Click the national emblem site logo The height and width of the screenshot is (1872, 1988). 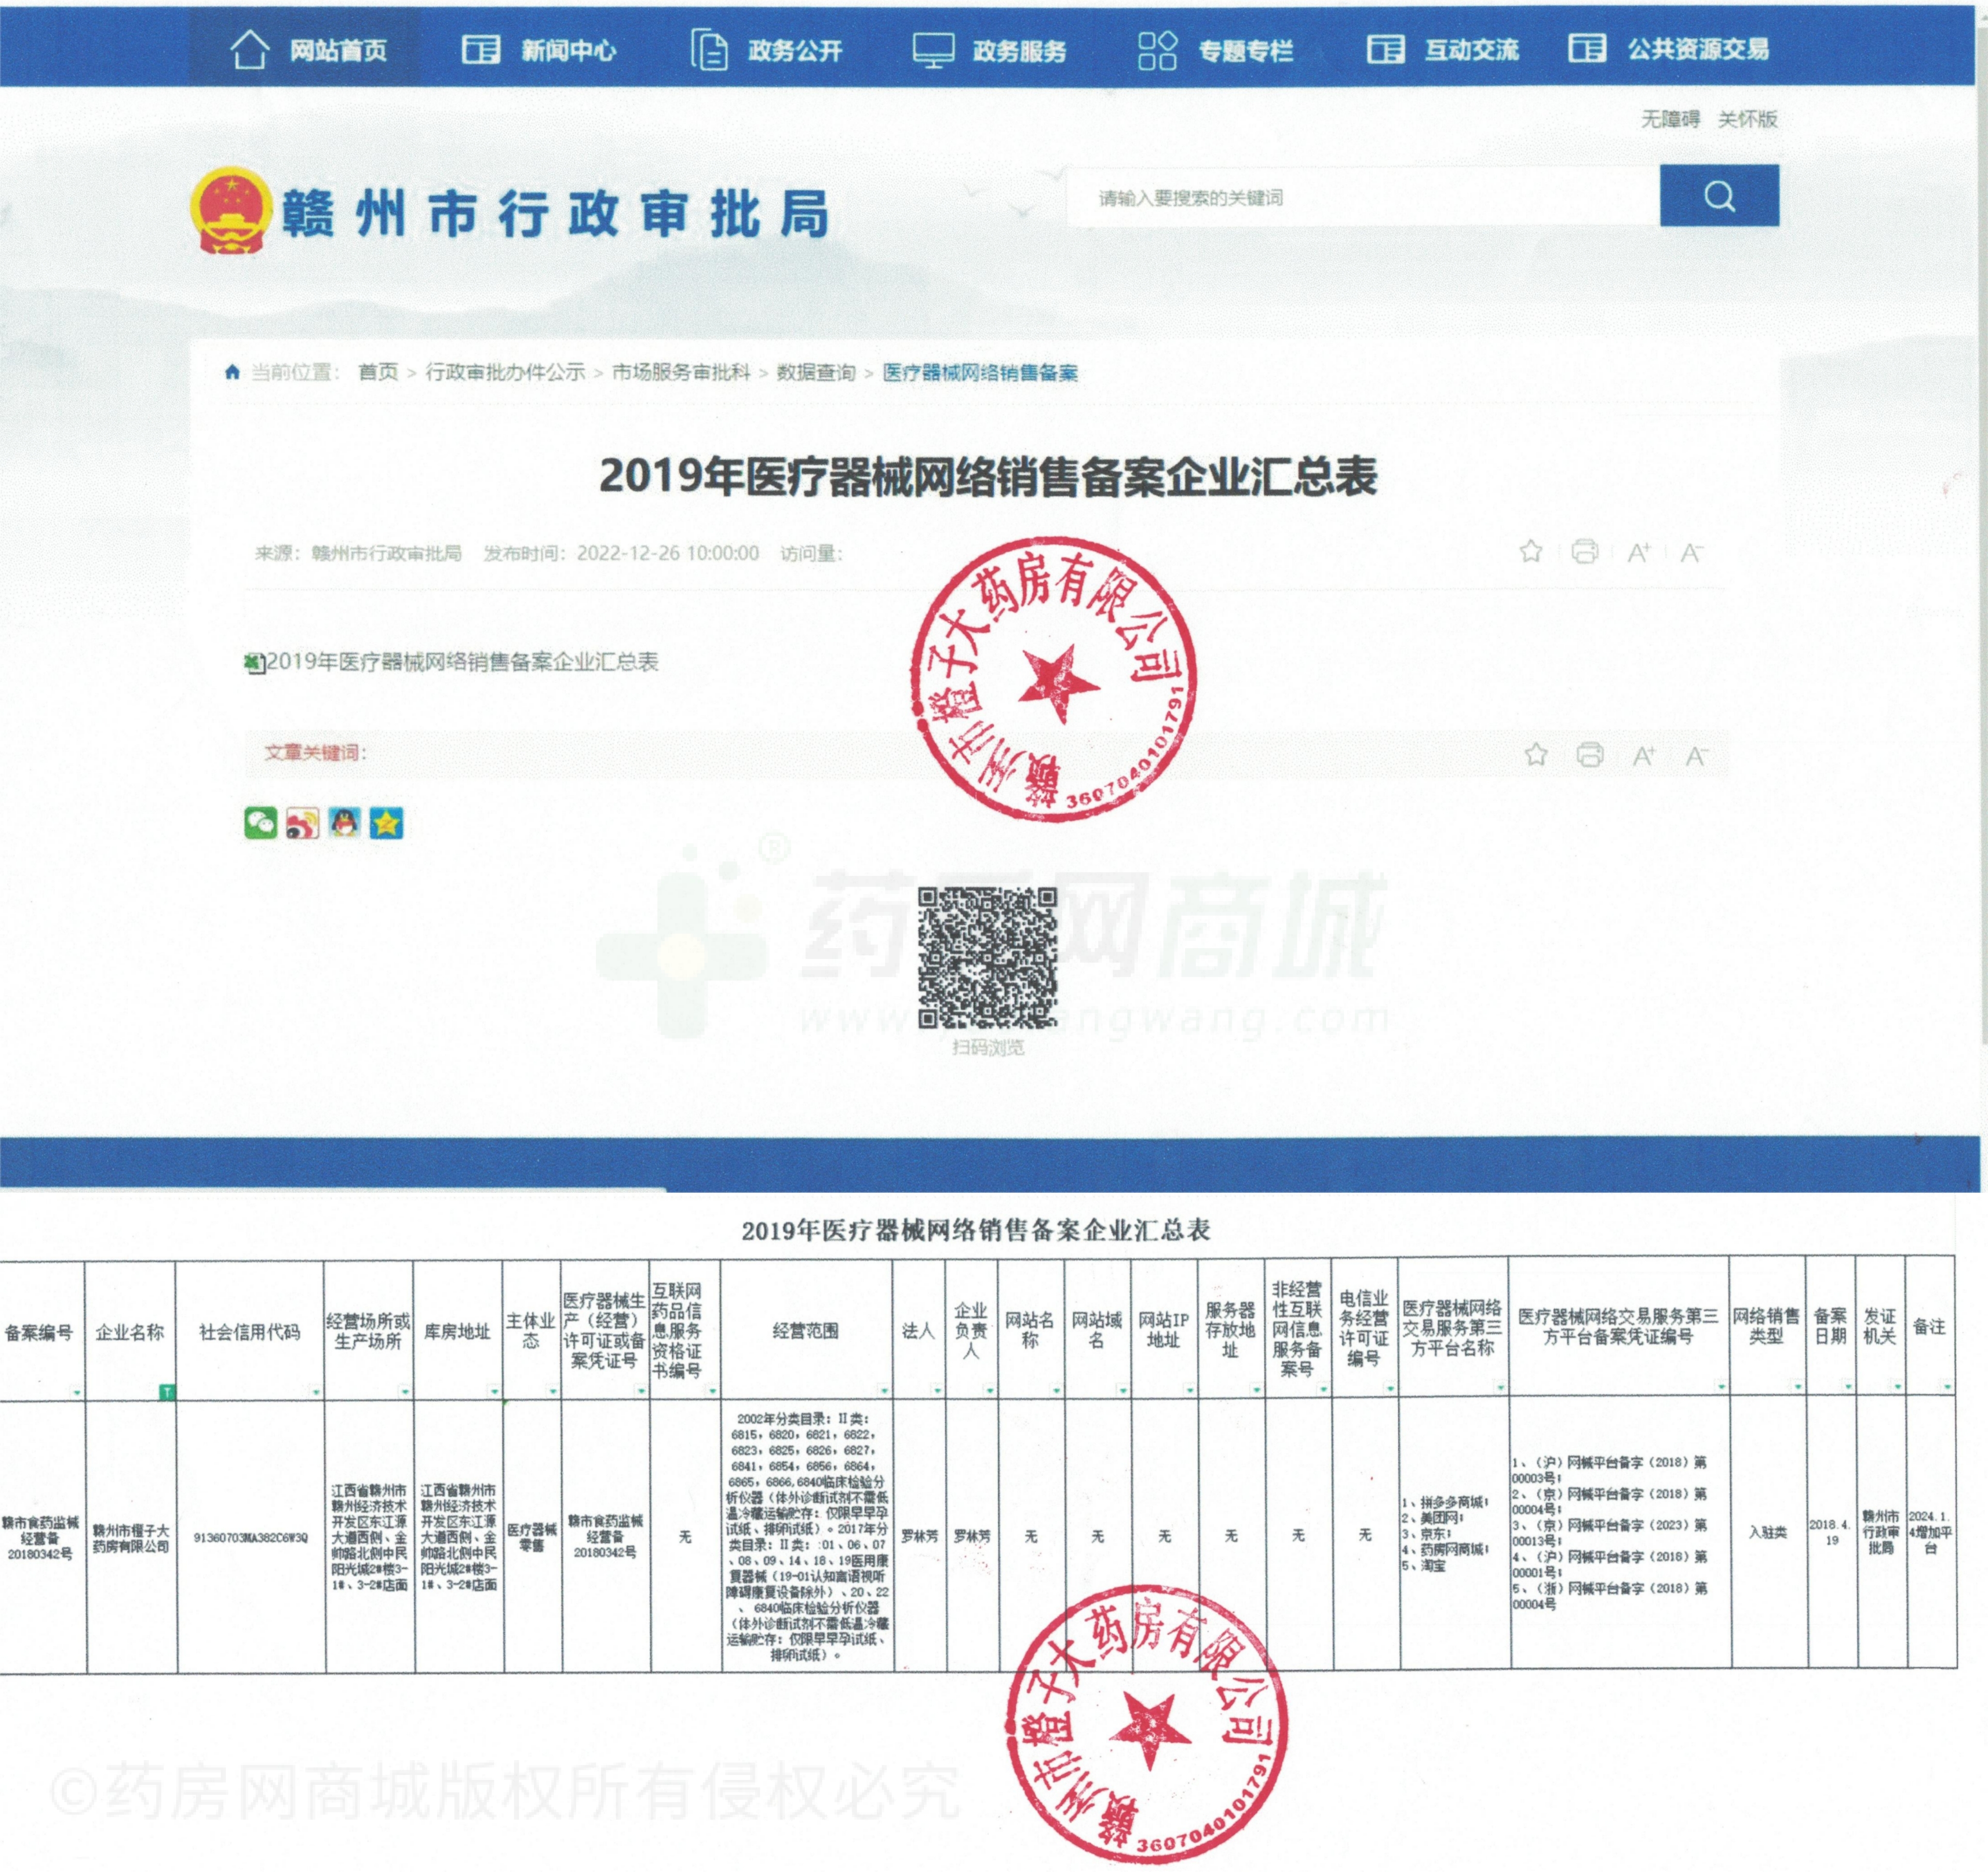coord(231,210)
